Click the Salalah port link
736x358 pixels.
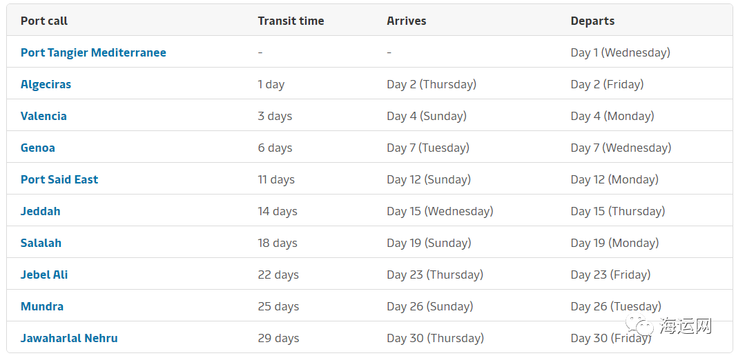[x=41, y=243]
